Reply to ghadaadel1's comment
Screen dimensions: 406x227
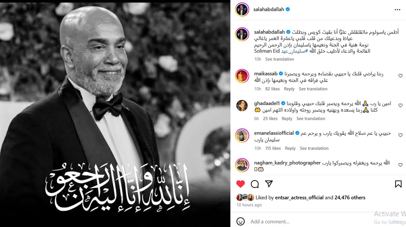tap(287, 119)
